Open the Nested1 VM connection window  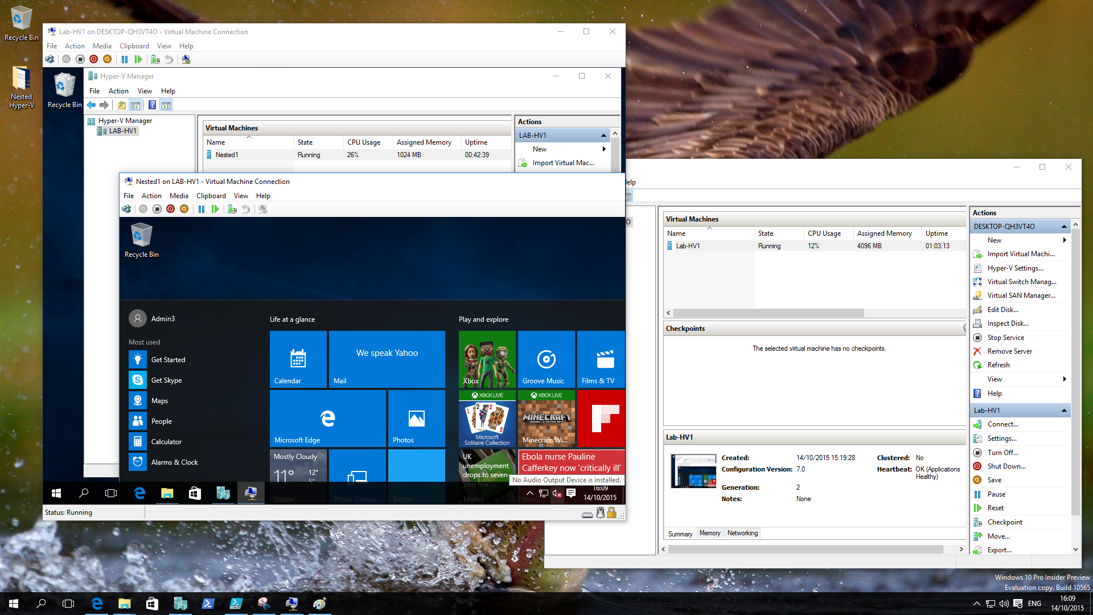tap(213, 181)
